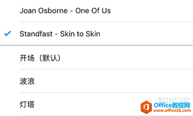The width and height of the screenshot is (193, 116).
Task: Click the 'Joan Osborne' artist name
Action: pyautogui.click(x=44, y=11)
